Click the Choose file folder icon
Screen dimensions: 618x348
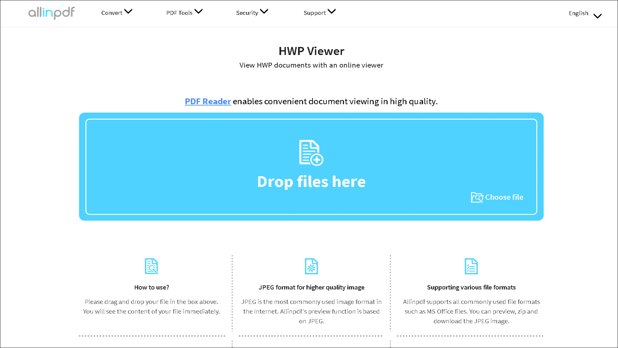[477, 197]
